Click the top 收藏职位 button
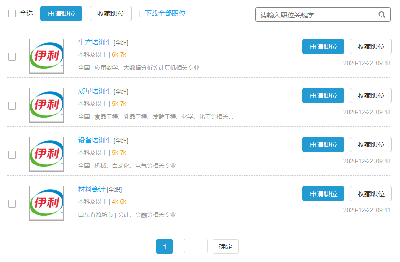The width and height of the screenshot is (400, 262). click(x=110, y=14)
